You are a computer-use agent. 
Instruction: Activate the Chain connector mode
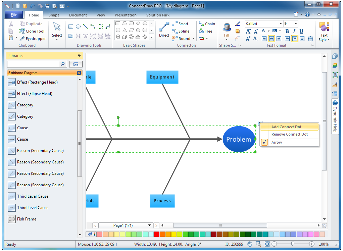[207, 24]
